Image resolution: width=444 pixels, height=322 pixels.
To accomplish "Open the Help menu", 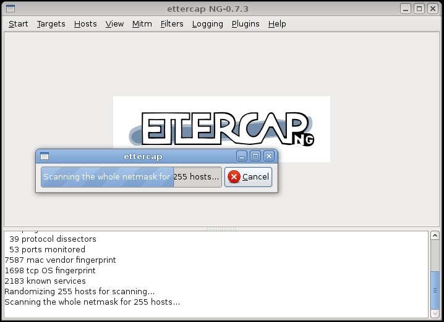I will 277,23.
